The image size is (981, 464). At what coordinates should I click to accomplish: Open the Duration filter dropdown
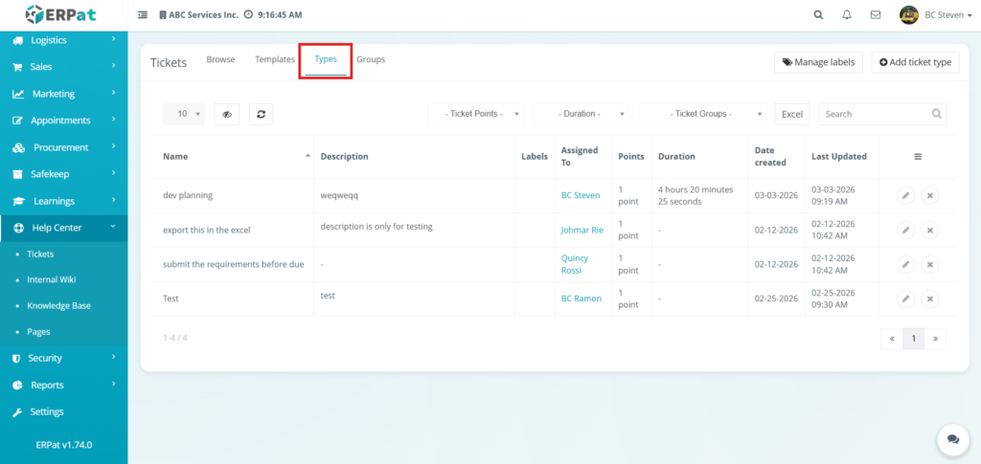581,114
